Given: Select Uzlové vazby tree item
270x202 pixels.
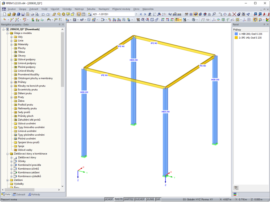Looking at the screenshot, I should [x=25, y=150].
